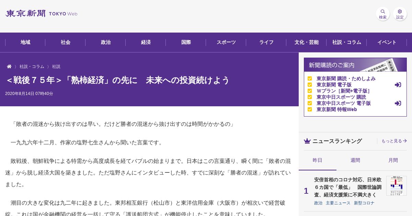
Task: Click checkmark beside 東京新聞 電子版
Action: point(310,85)
